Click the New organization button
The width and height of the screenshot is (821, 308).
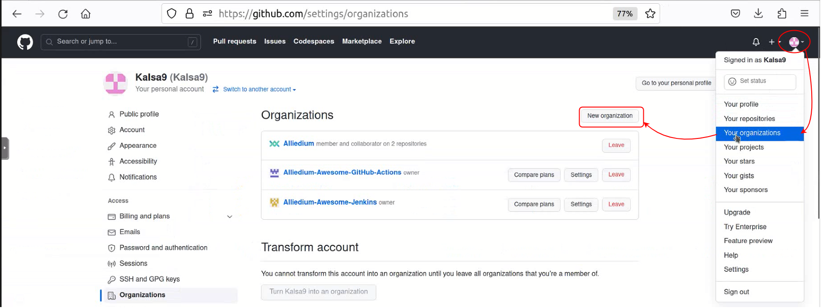[609, 116]
